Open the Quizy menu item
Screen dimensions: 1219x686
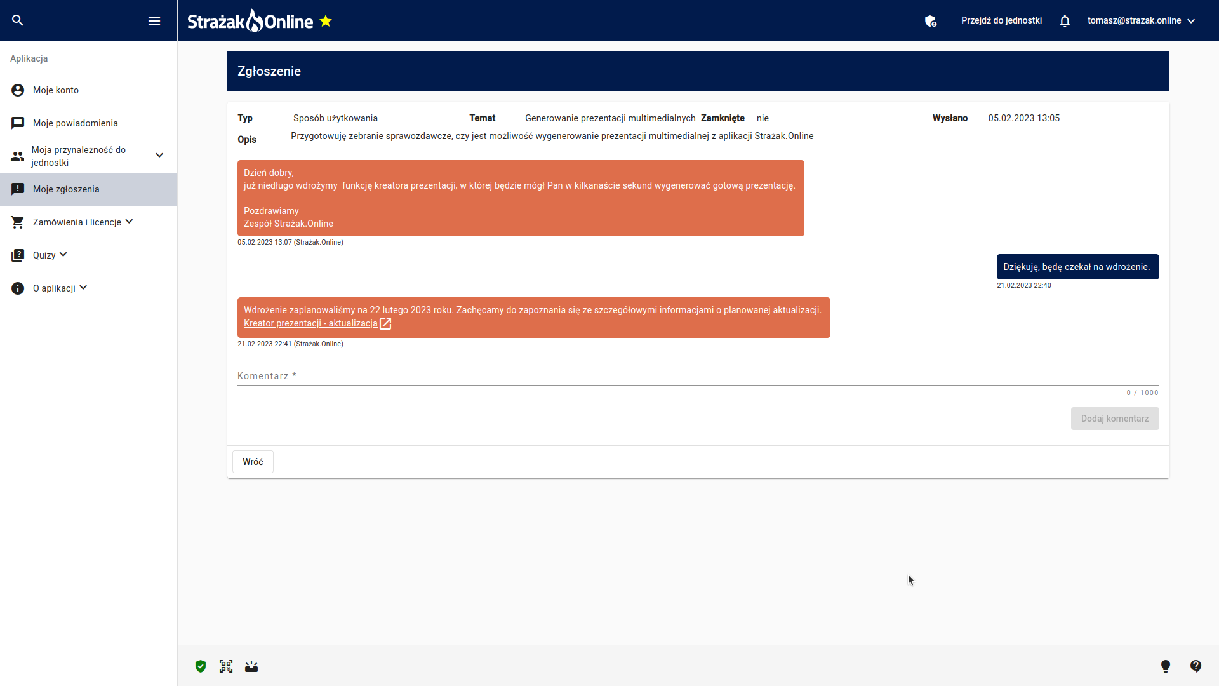89,255
